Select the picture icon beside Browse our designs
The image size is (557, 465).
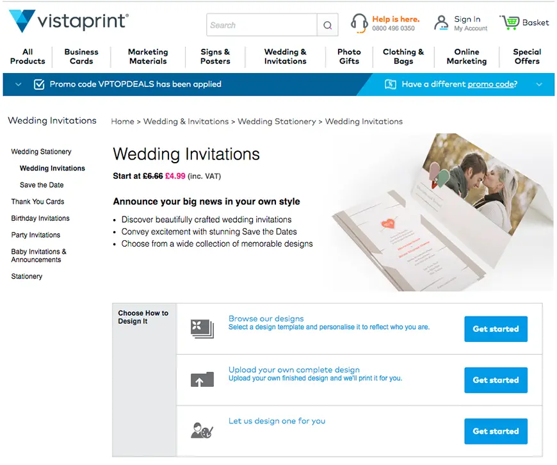click(x=200, y=327)
